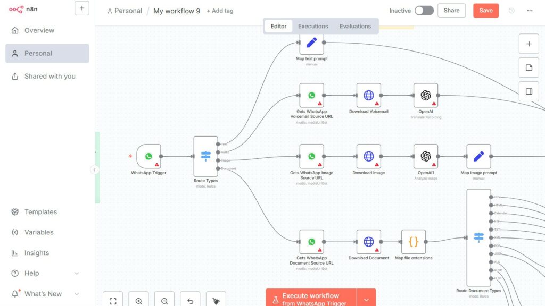
Task: Toggle workflow Inactive switch to active
Action: tap(424, 11)
